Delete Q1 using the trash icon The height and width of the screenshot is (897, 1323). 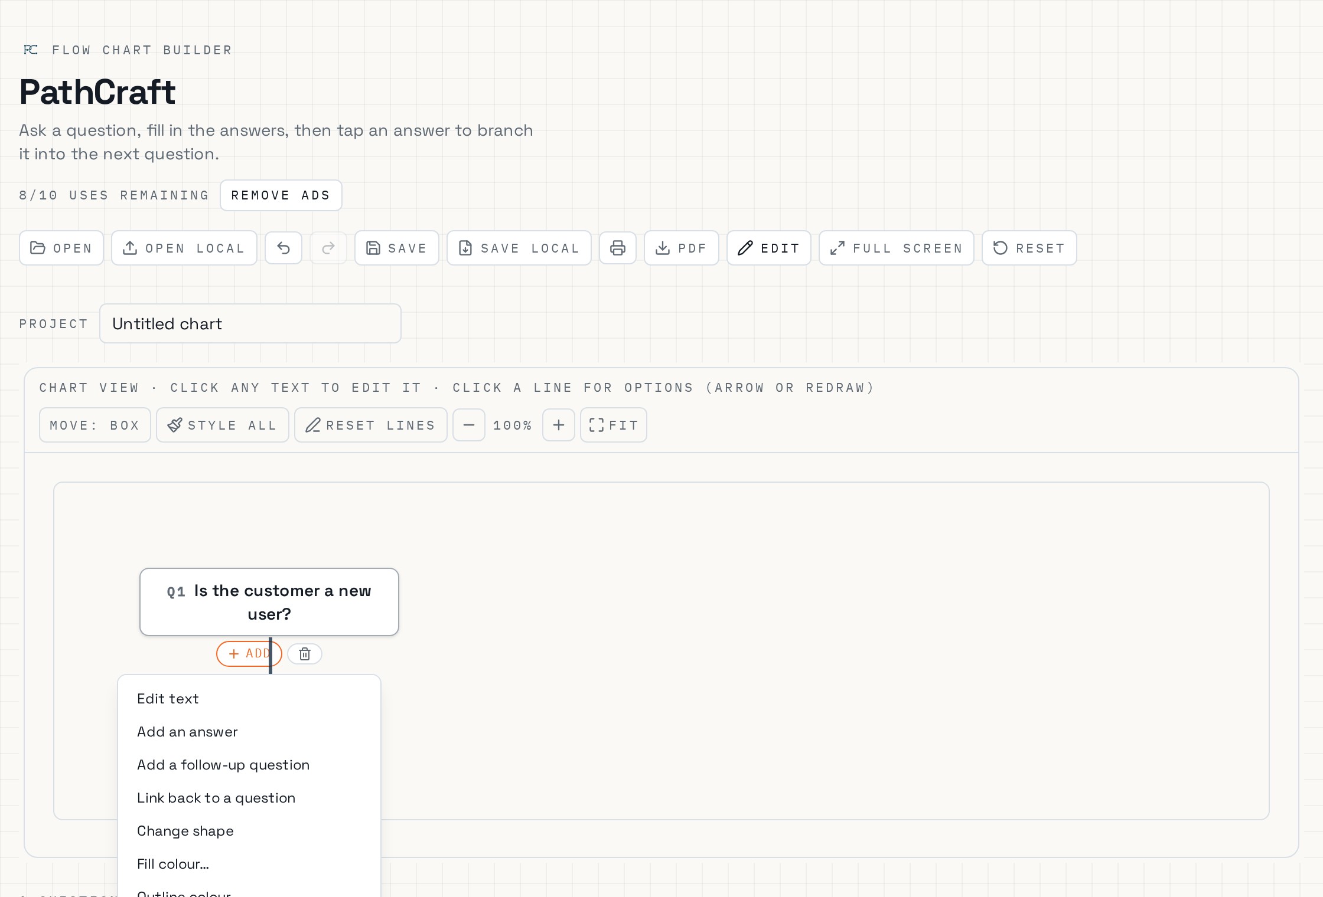tap(305, 654)
